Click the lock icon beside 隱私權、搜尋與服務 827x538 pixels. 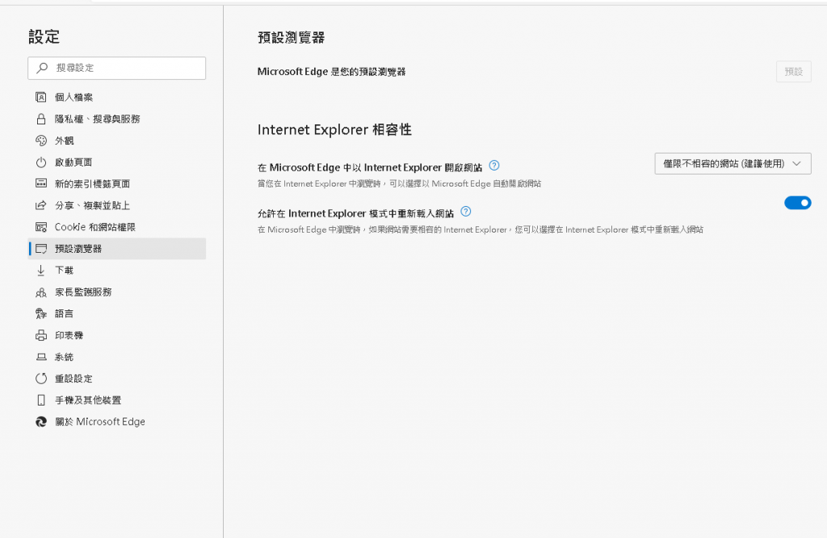[40, 119]
